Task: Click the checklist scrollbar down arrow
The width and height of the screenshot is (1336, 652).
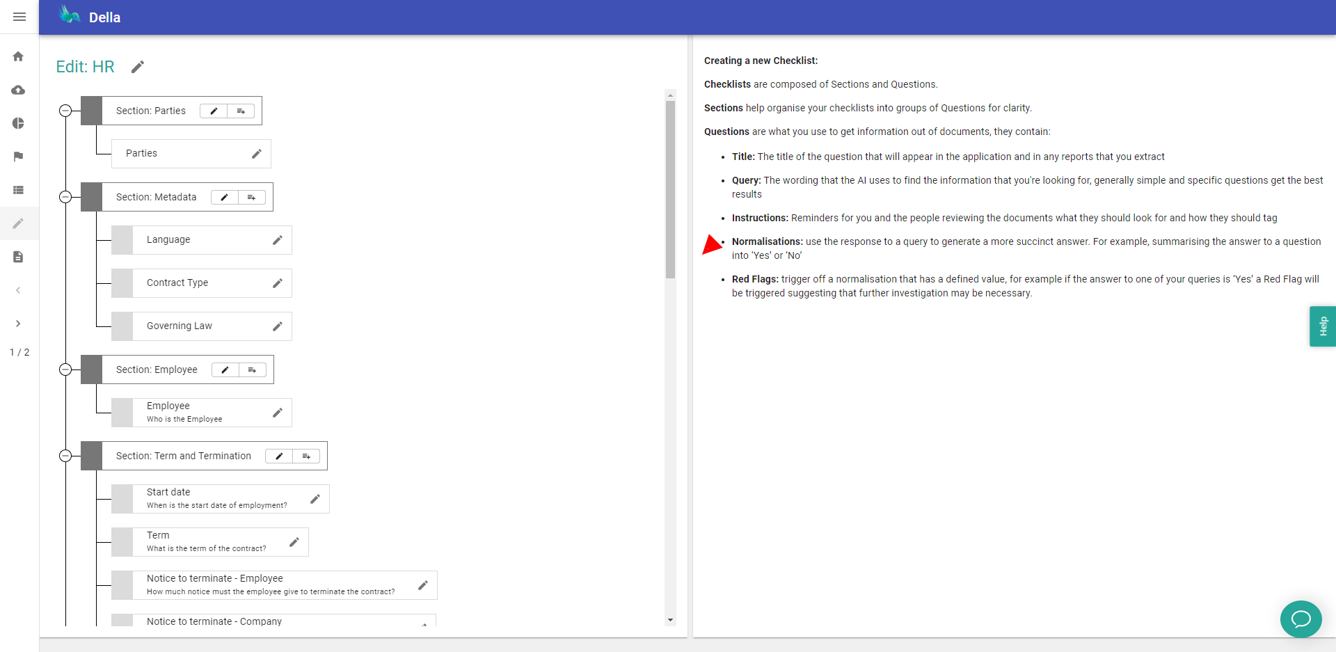Action: 670,620
